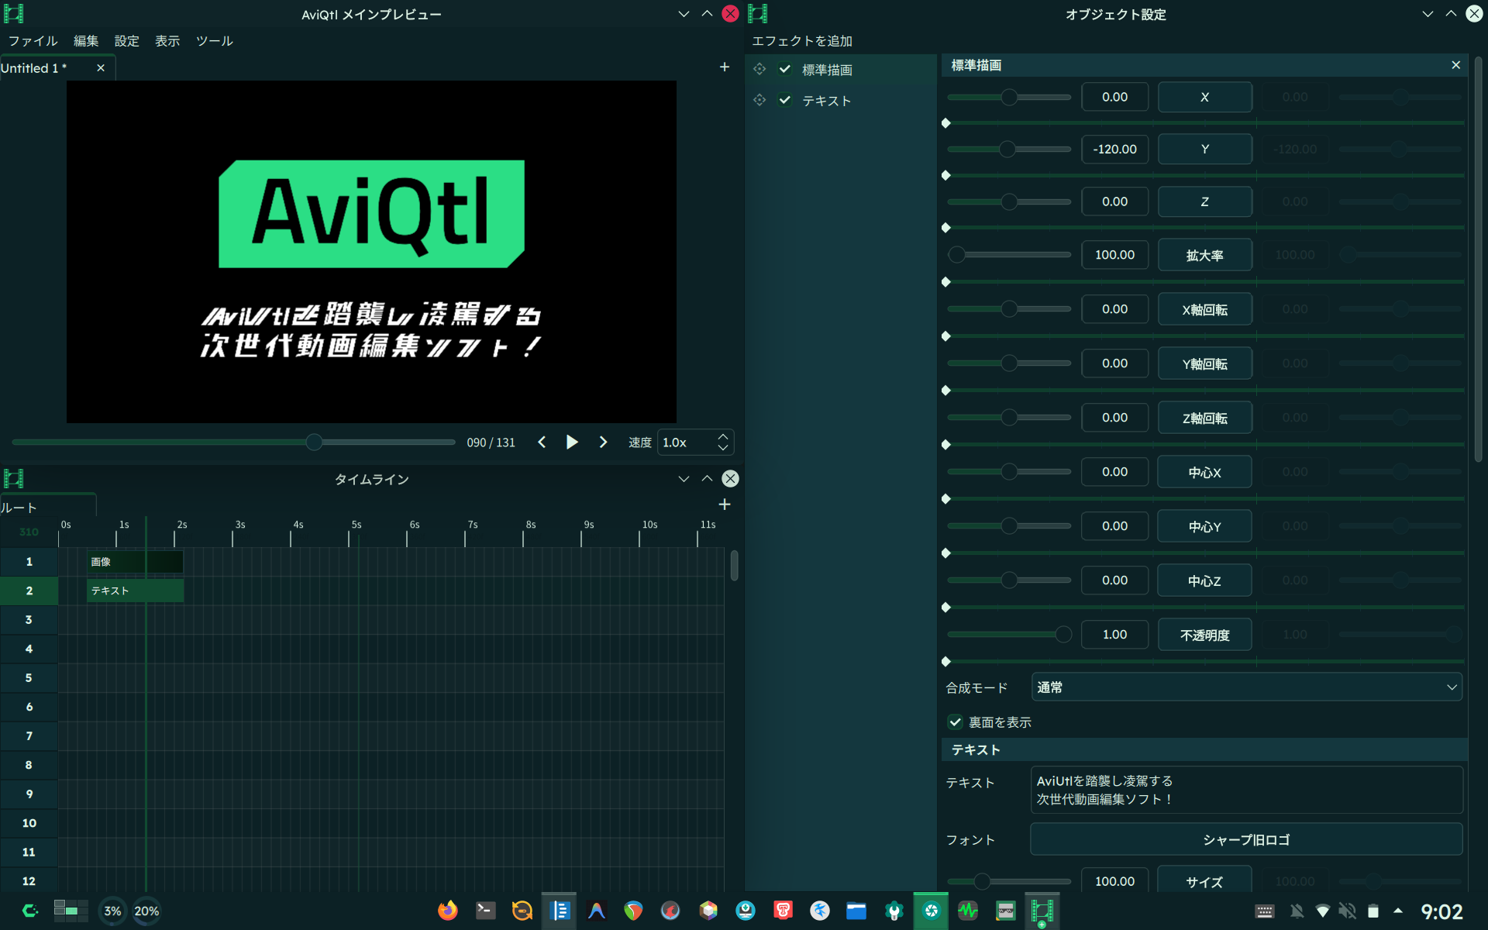The height and width of the screenshot is (930, 1488).
Task: Increase playback speed with up arrow
Action: coord(722,436)
